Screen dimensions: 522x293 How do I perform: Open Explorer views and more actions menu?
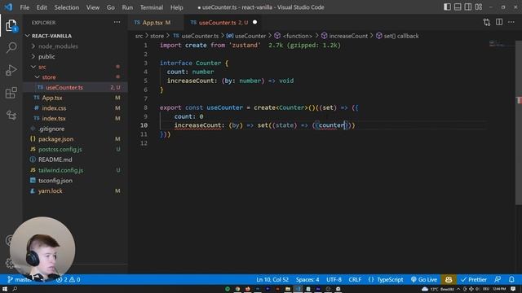click(117, 22)
